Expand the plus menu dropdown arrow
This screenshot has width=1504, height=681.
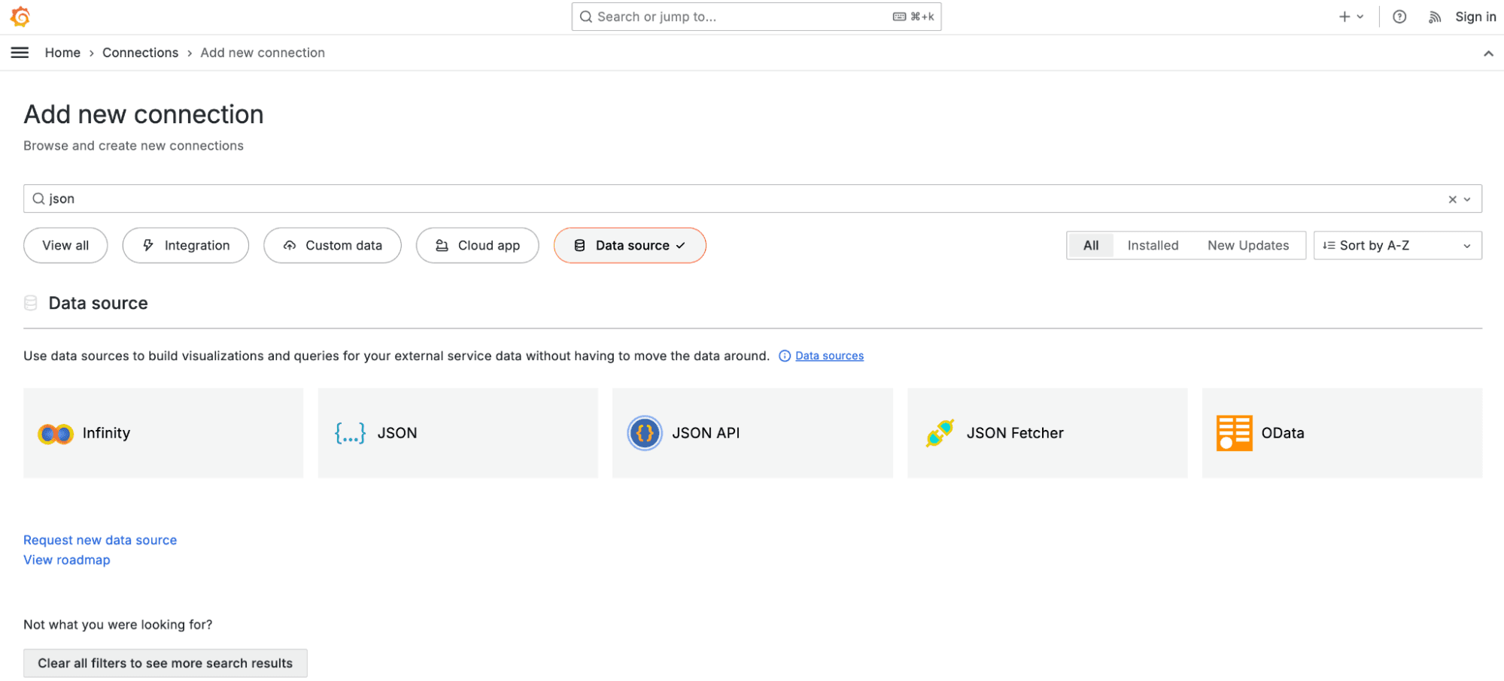pyautogui.click(x=1360, y=17)
